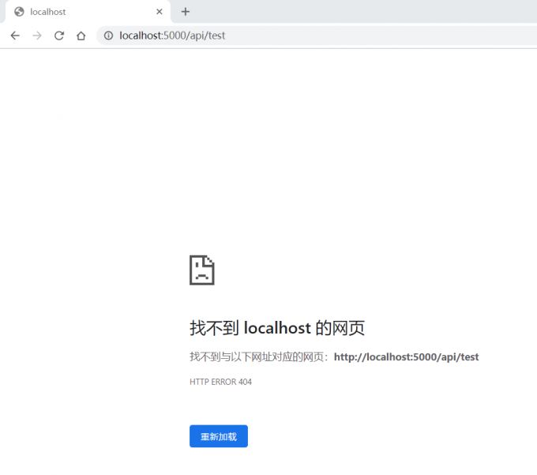Click the globe favicon on the localhost tab

pyautogui.click(x=19, y=12)
